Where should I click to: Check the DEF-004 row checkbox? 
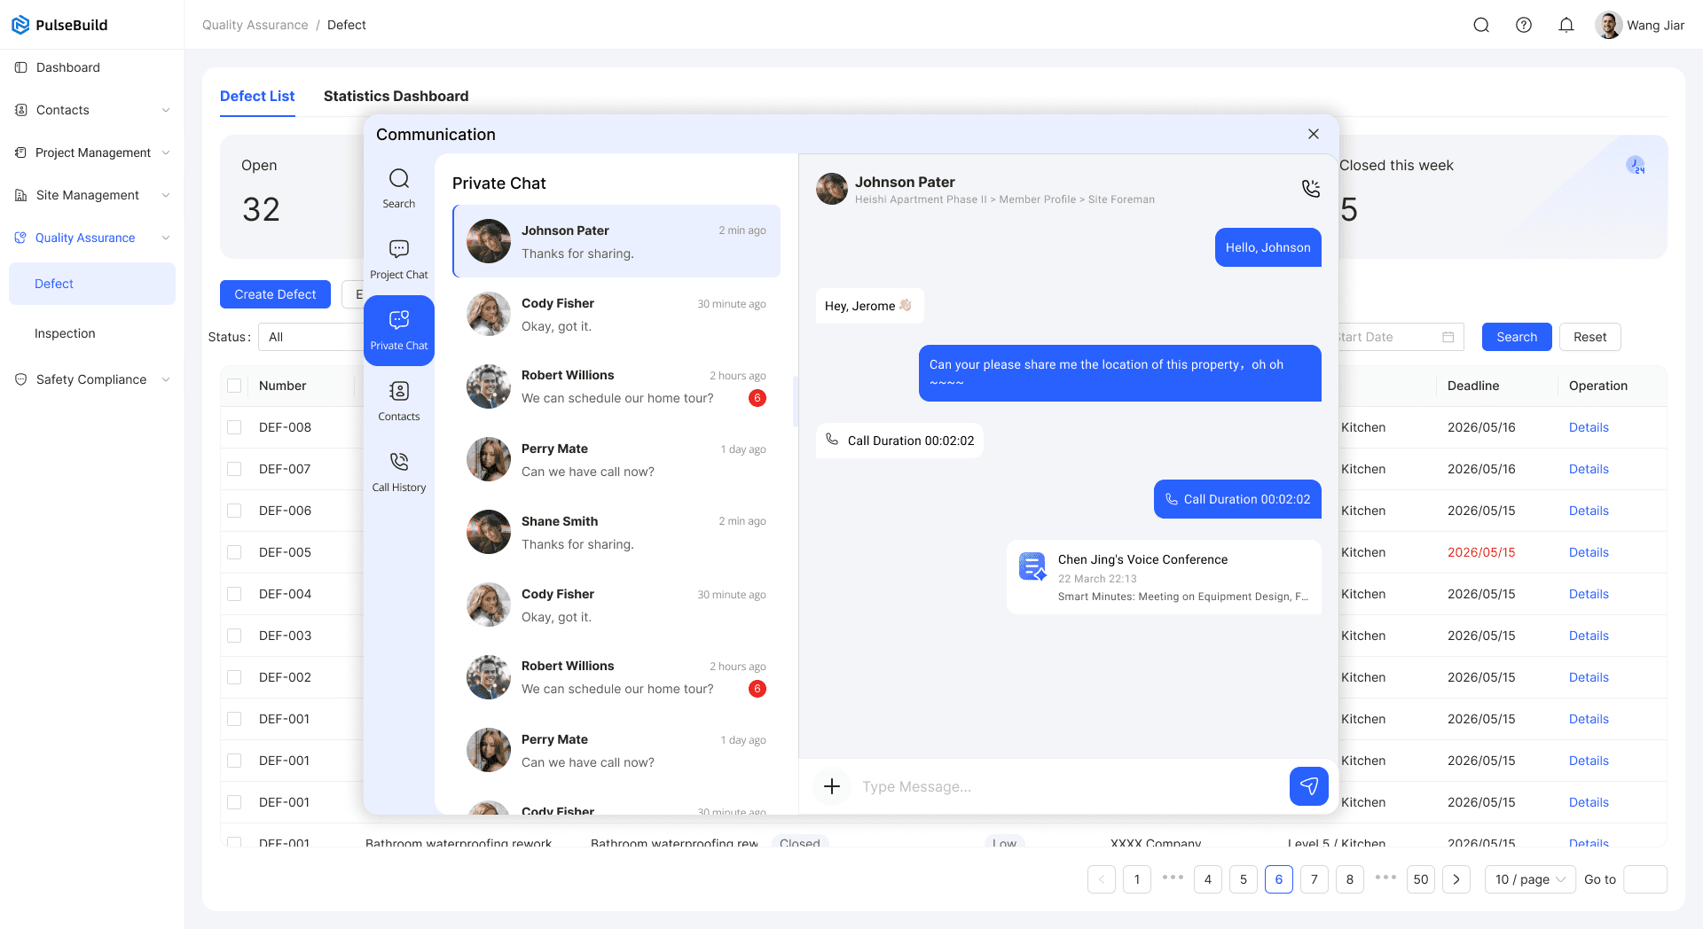pyautogui.click(x=234, y=594)
